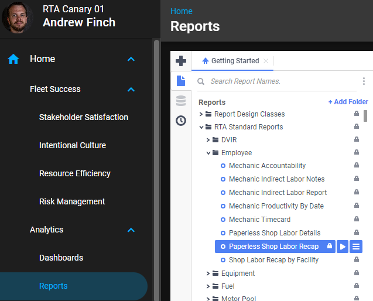Run the Paperless Shop Labor Recap report
The height and width of the screenshot is (301, 373).
coord(343,247)
